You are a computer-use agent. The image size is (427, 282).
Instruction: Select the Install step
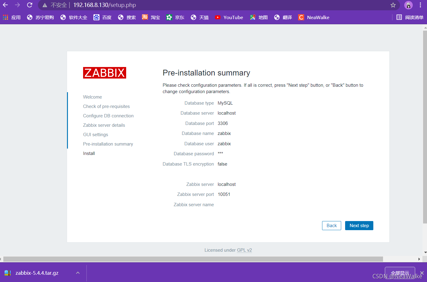(89, 153)
